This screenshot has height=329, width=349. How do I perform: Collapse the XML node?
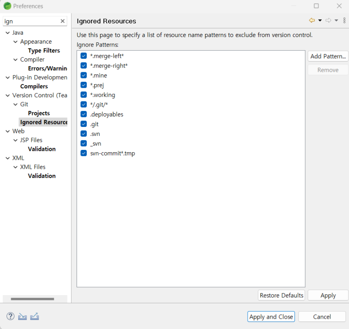point(8,158)
